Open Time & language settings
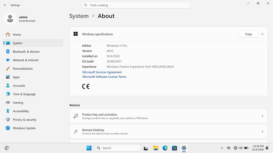Image resolution: width=273 pixels, height=153 pixels. click(x=33, y=94)
